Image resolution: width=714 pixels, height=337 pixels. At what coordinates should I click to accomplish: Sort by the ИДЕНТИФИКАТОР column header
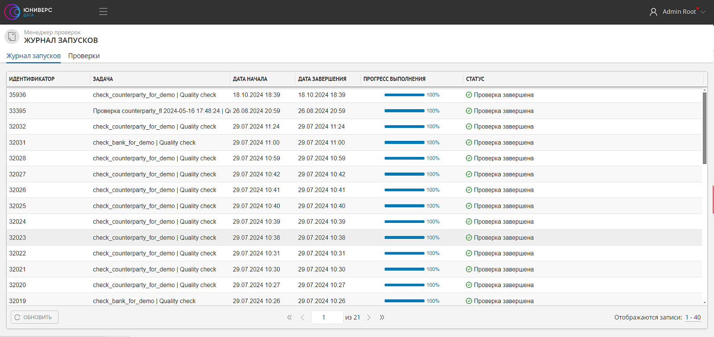pyautogui.click(x=48, y=79)
